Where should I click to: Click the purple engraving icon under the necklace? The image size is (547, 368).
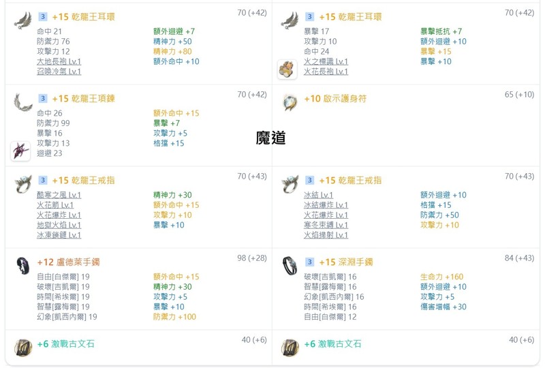point(20,151)
